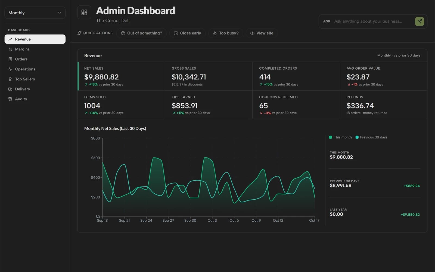Select the Tips Earned metric card
Image resolution: width=435 pixels, height=272 pixels.
point(209,105)
